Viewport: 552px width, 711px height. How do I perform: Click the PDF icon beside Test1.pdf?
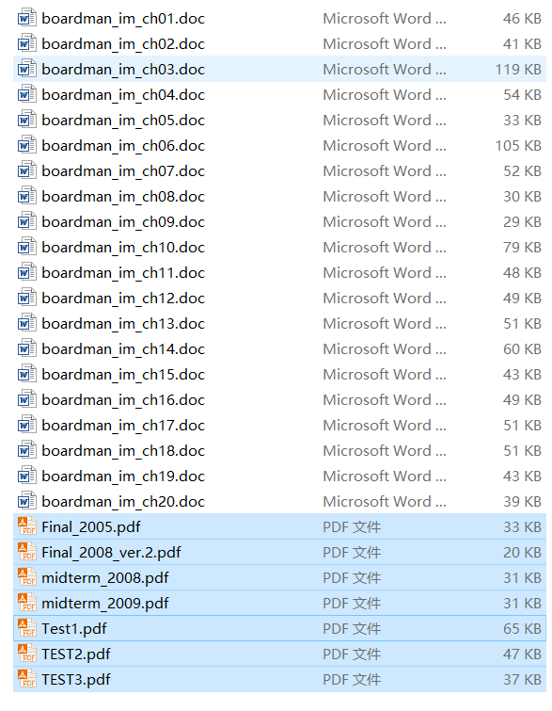(x=26, y=628)
